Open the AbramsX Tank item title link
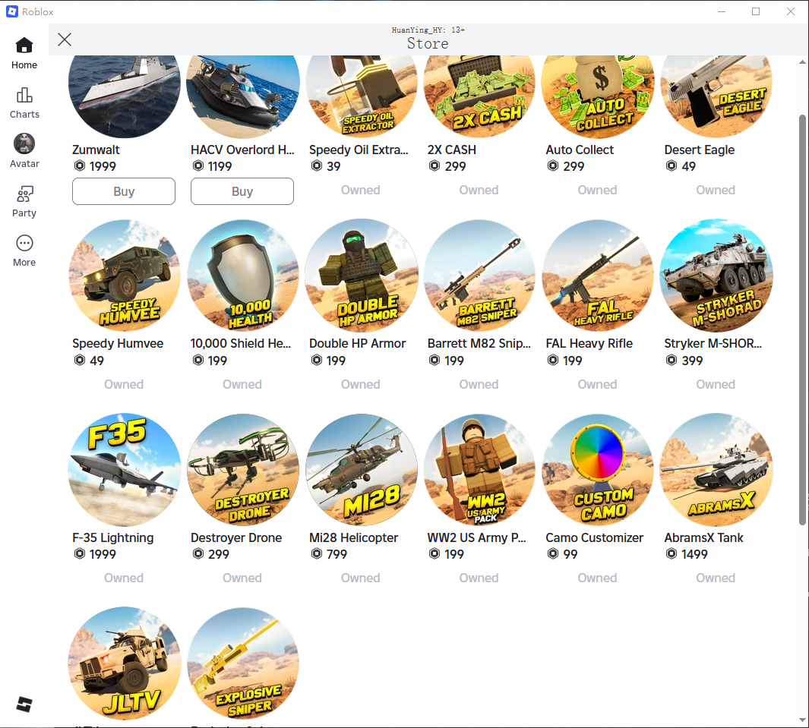The height and width of the screenshot is (728, 809). (703, 537)
